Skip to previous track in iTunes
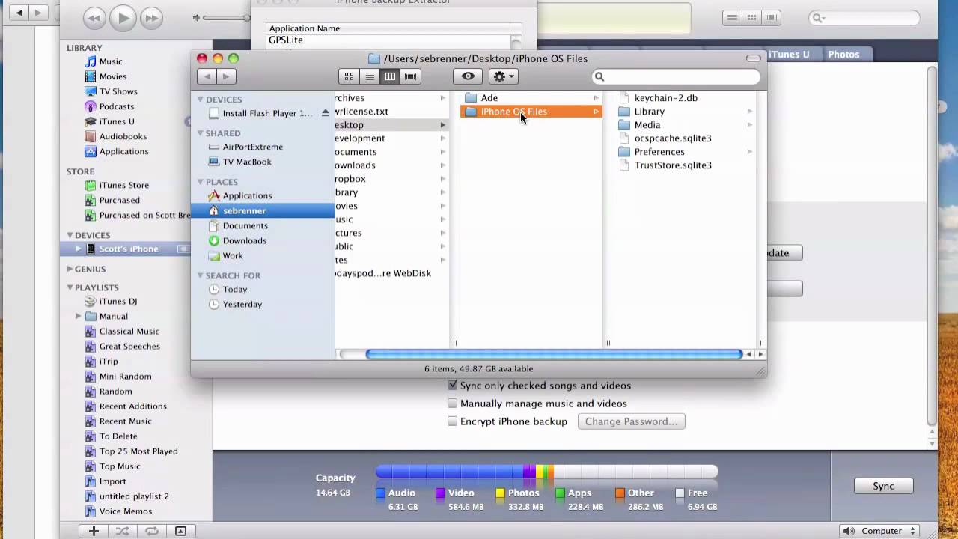The image size is (958, 539). pyautogui.click(x=94, y=18)
